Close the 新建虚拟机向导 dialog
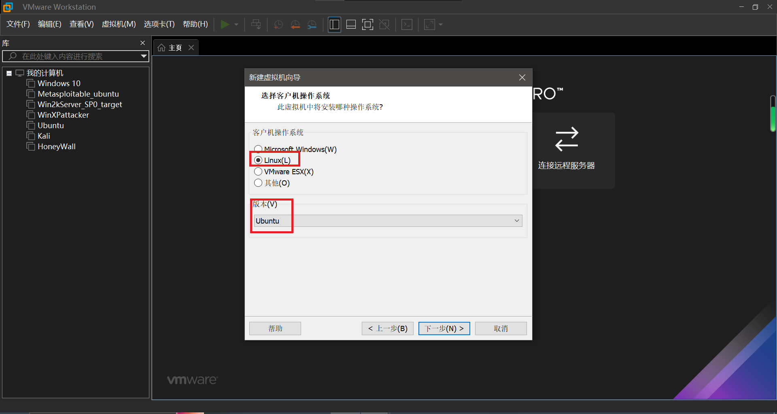The width and height of the screenshot is (777, 414). click(x=522, y=78)
